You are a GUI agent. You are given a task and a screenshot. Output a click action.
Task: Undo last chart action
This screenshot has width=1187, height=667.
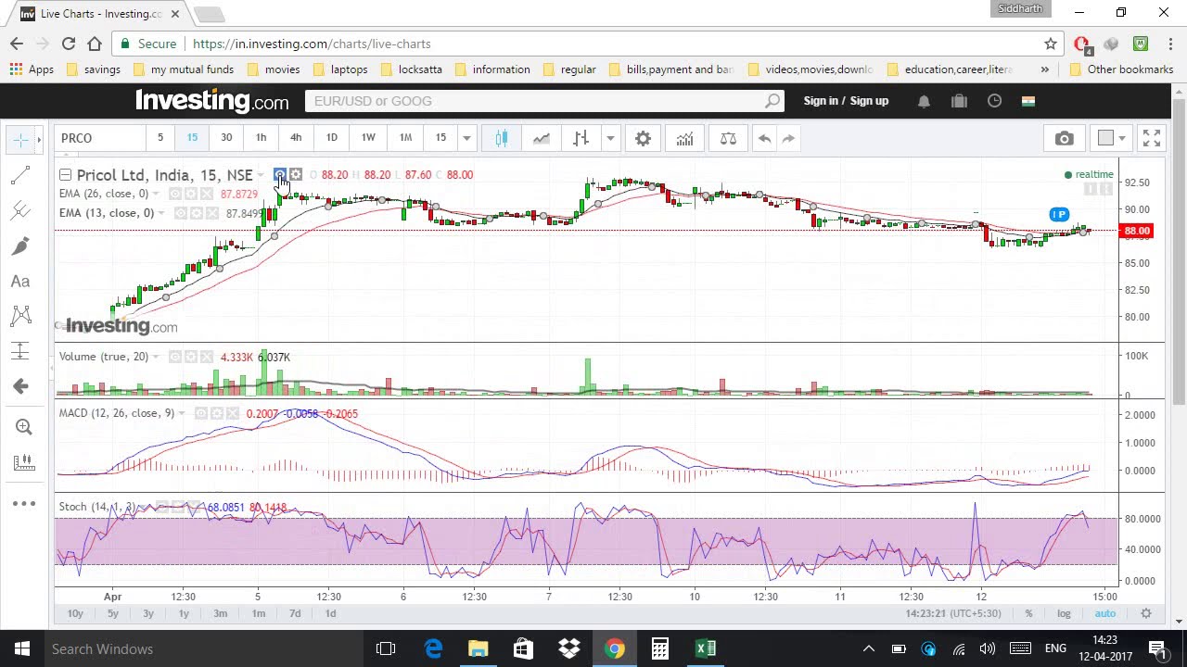tap(764, 138)
